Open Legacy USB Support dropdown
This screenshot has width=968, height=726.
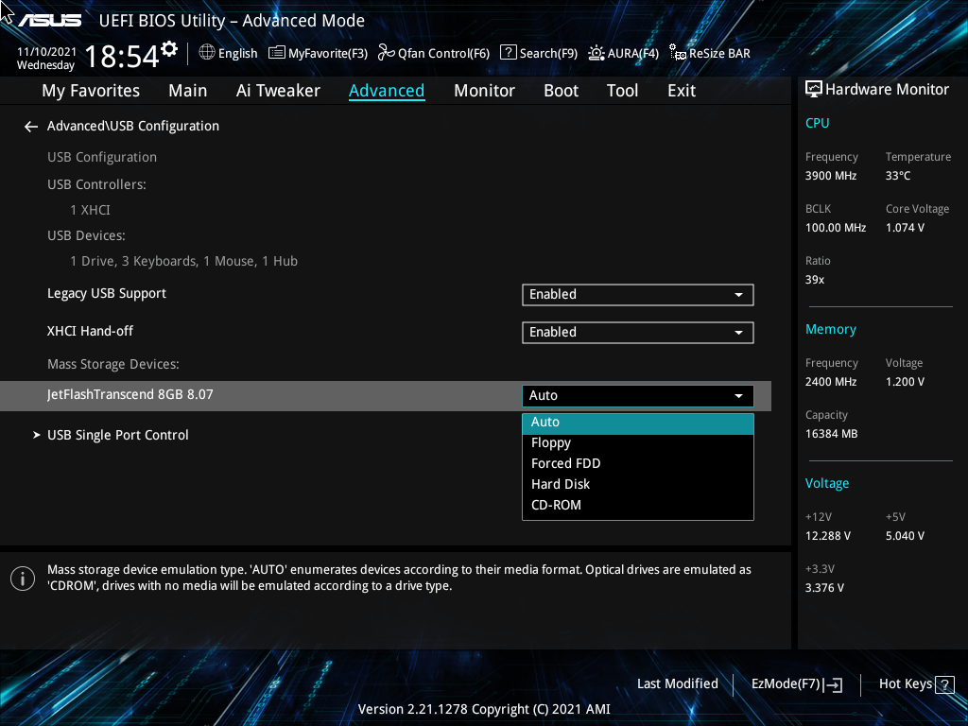pyautogui.click(x=638, y=295)
